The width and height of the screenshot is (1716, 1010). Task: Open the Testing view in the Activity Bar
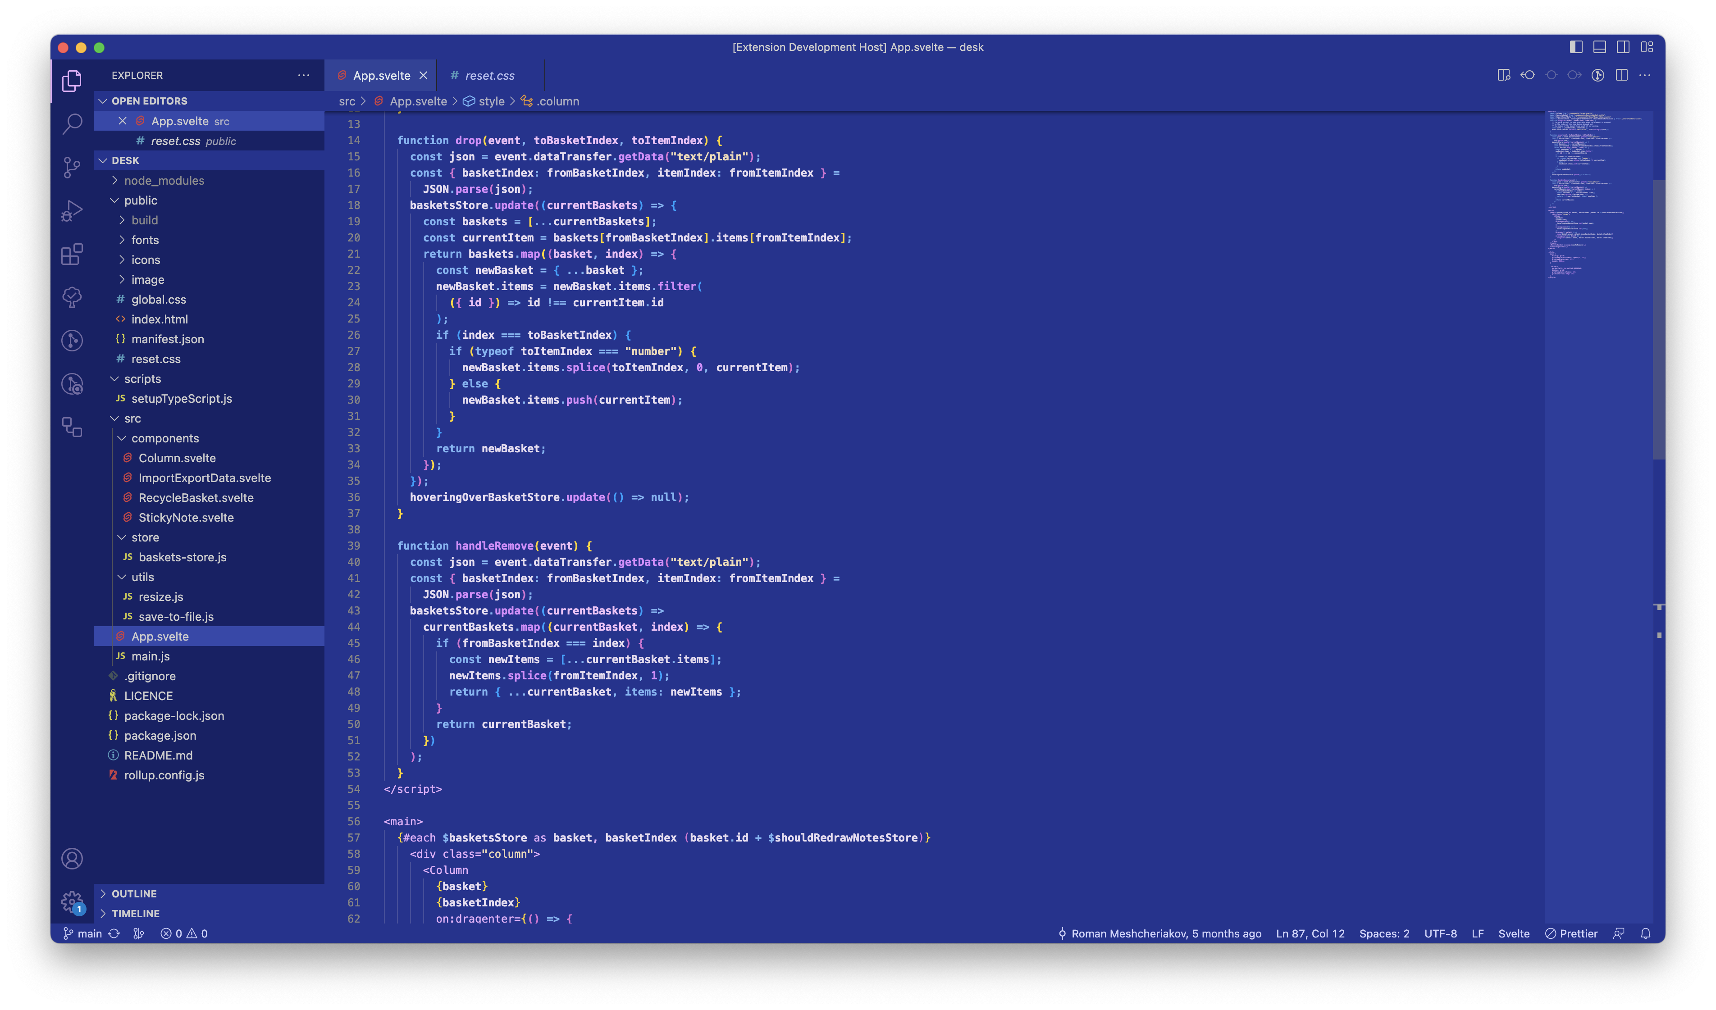coord(72,297)
